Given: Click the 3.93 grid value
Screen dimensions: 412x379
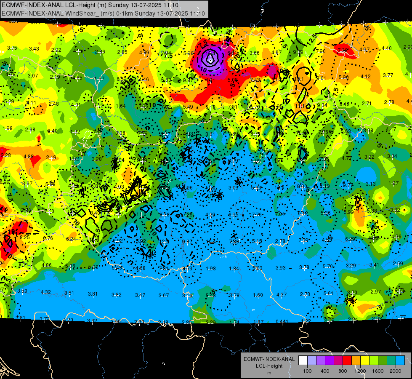Looking at the screenshot, I should pyautogui.click(x=281, y=267).
